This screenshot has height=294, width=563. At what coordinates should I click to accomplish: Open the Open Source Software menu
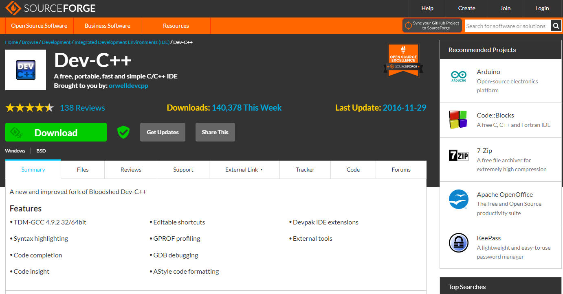click(39, 26)
